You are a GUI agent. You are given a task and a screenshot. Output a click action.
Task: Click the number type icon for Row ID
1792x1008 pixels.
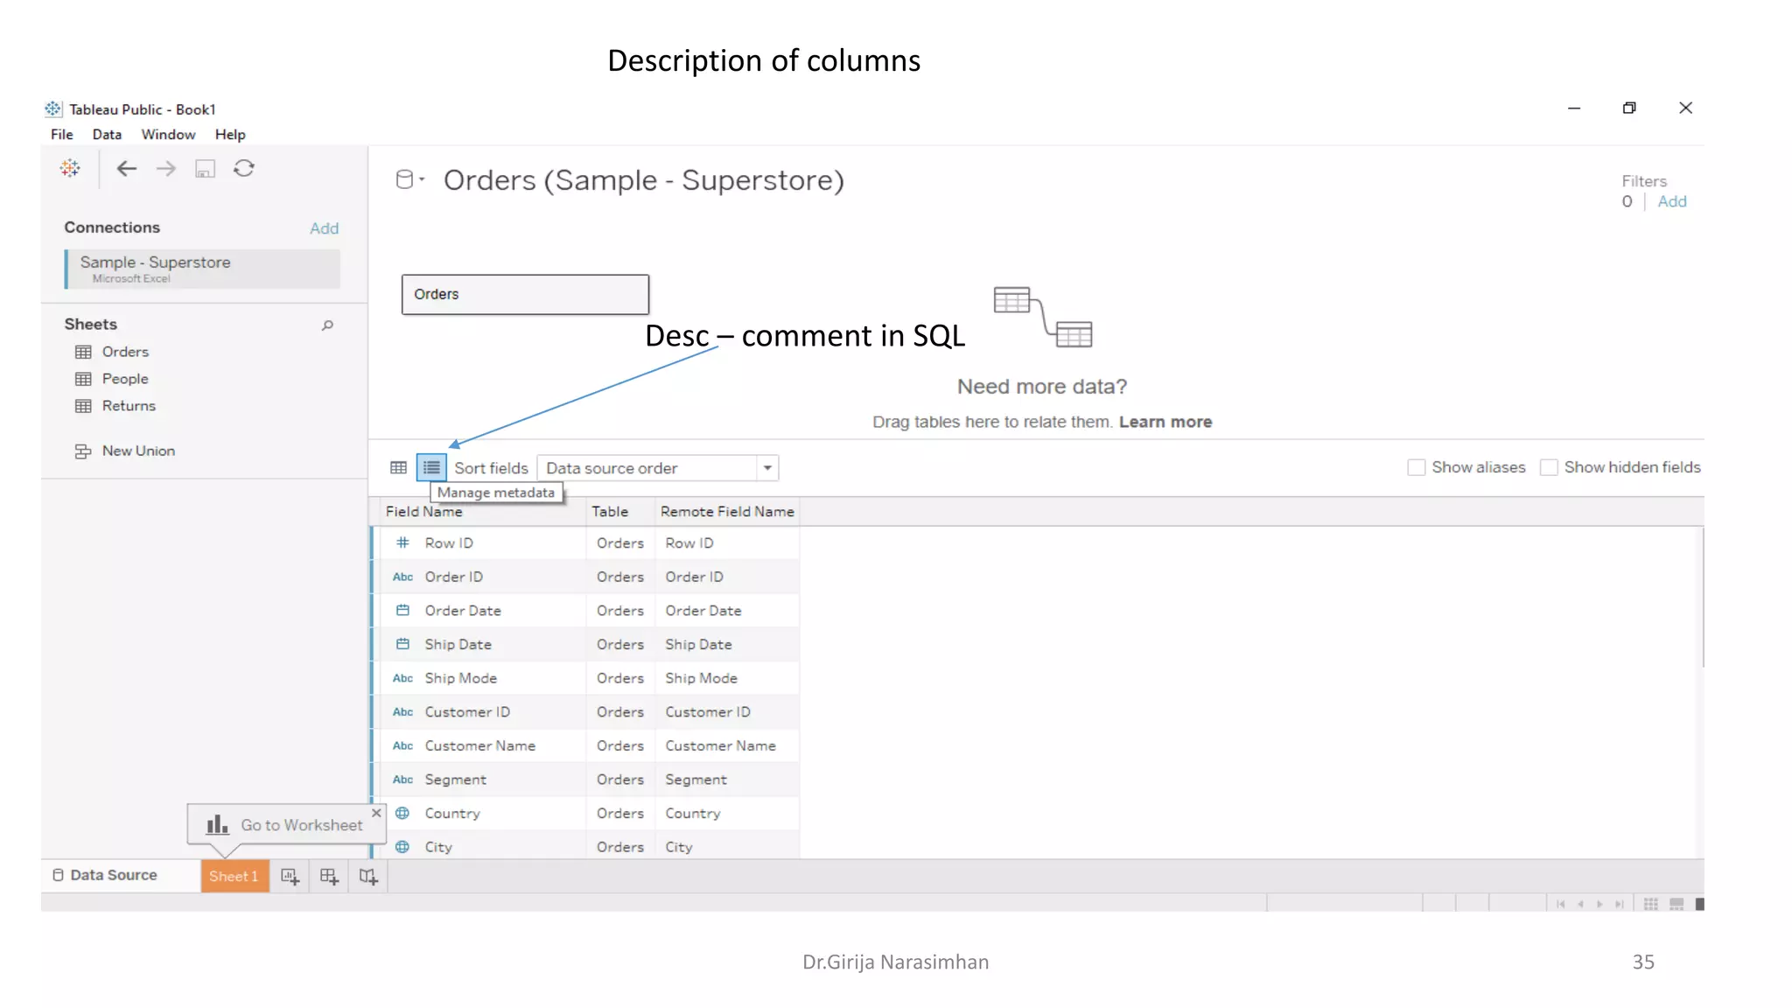(402, 542)
